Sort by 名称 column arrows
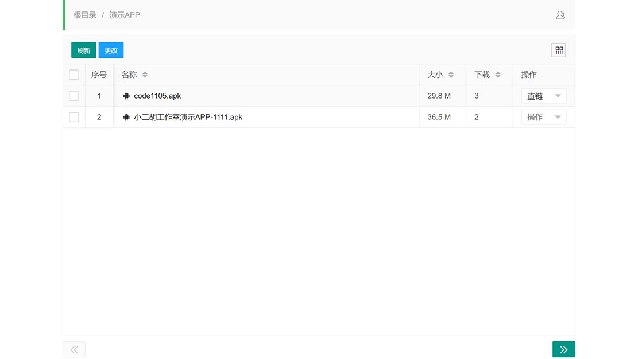This screenshot has width=638, height=359. click(x=145, y=75)
